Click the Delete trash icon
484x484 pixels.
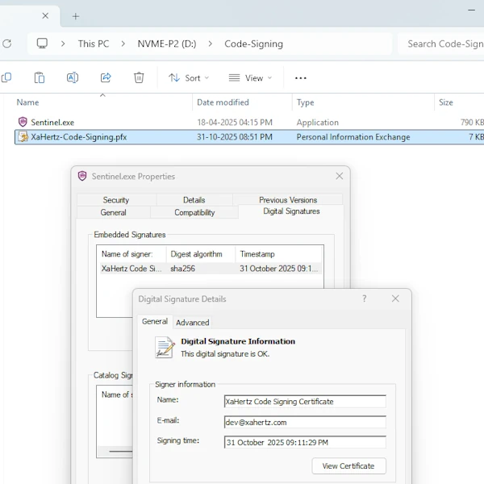click(x=139, y=77)
